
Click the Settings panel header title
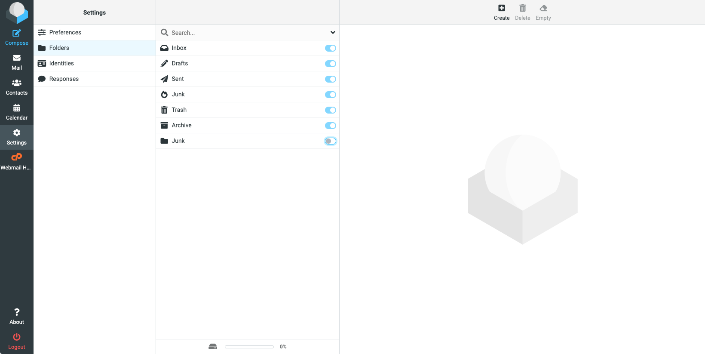click(x=95, y=12)
